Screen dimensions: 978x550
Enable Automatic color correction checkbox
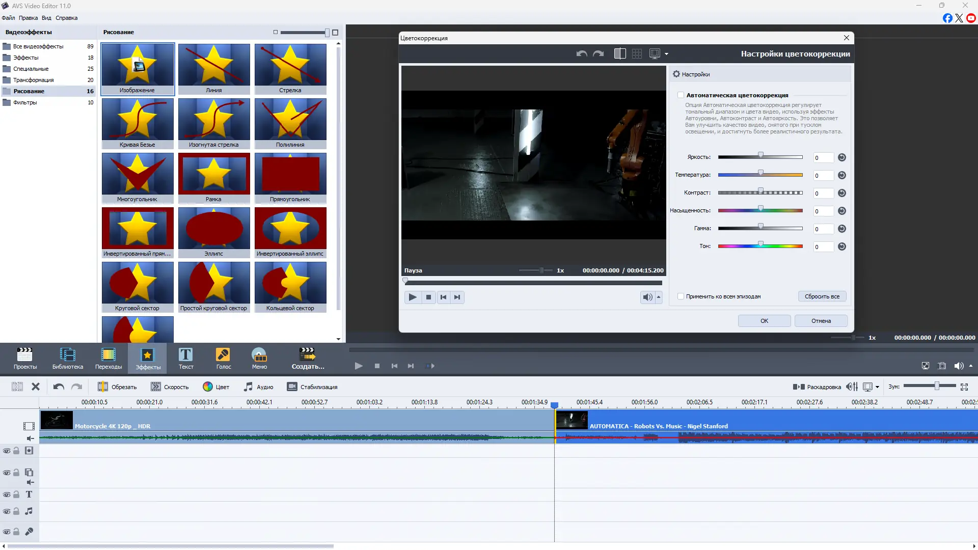pyautogui.click(x=681, y=95)
